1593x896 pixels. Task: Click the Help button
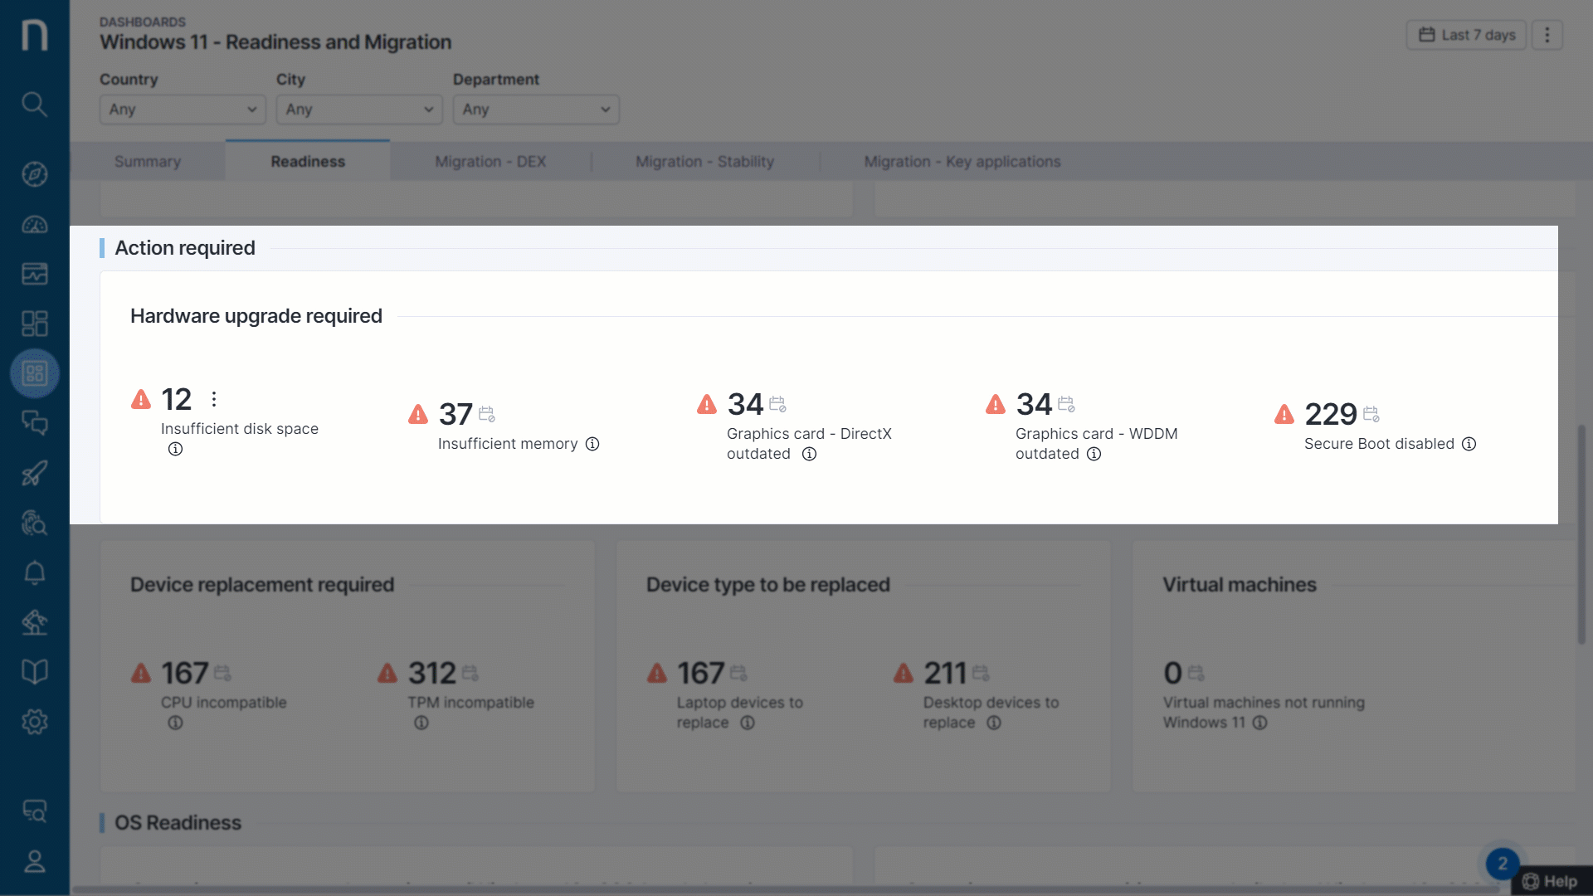(1550, 881)
